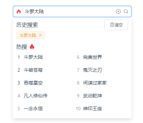This screenshot has height=123, width=143.
Task: Select the 斗罗大陆 history tag
Action: point(28,35)
